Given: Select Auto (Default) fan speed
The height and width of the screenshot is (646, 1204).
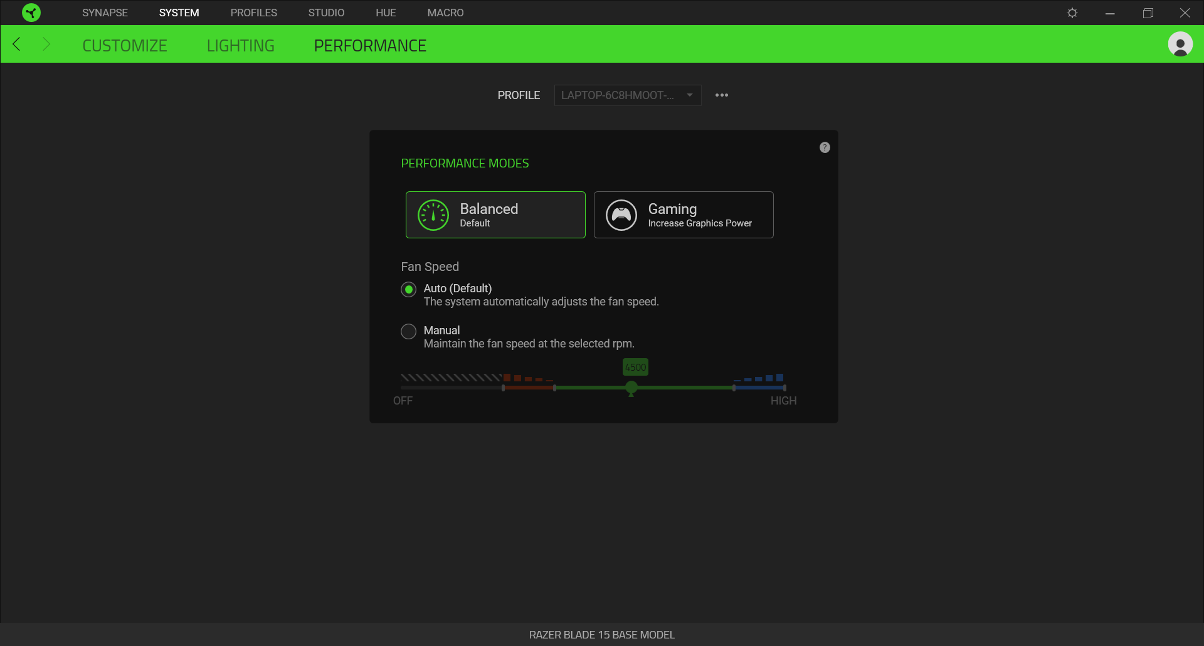Looking at the screenshot, I should point(408,289).
